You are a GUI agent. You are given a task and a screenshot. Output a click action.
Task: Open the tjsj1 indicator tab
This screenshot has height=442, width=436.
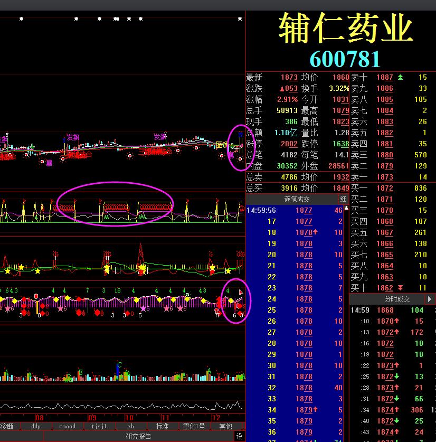click(99, 426)
